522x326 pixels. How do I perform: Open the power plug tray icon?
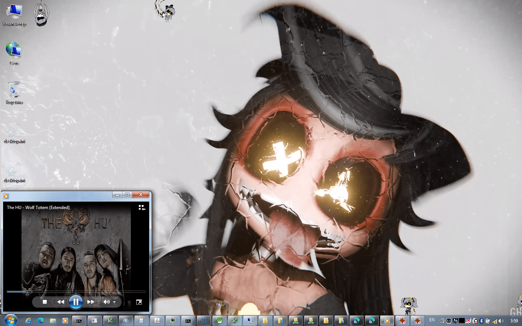pos(488,321)
